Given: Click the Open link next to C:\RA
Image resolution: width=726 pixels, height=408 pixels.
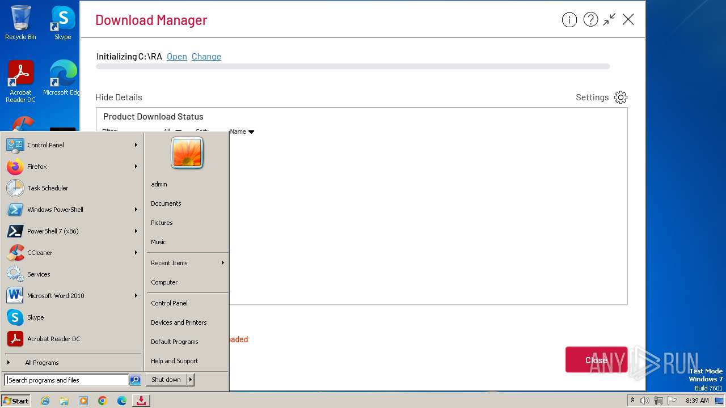Looking at the screenshot, I should click(176, 57).
